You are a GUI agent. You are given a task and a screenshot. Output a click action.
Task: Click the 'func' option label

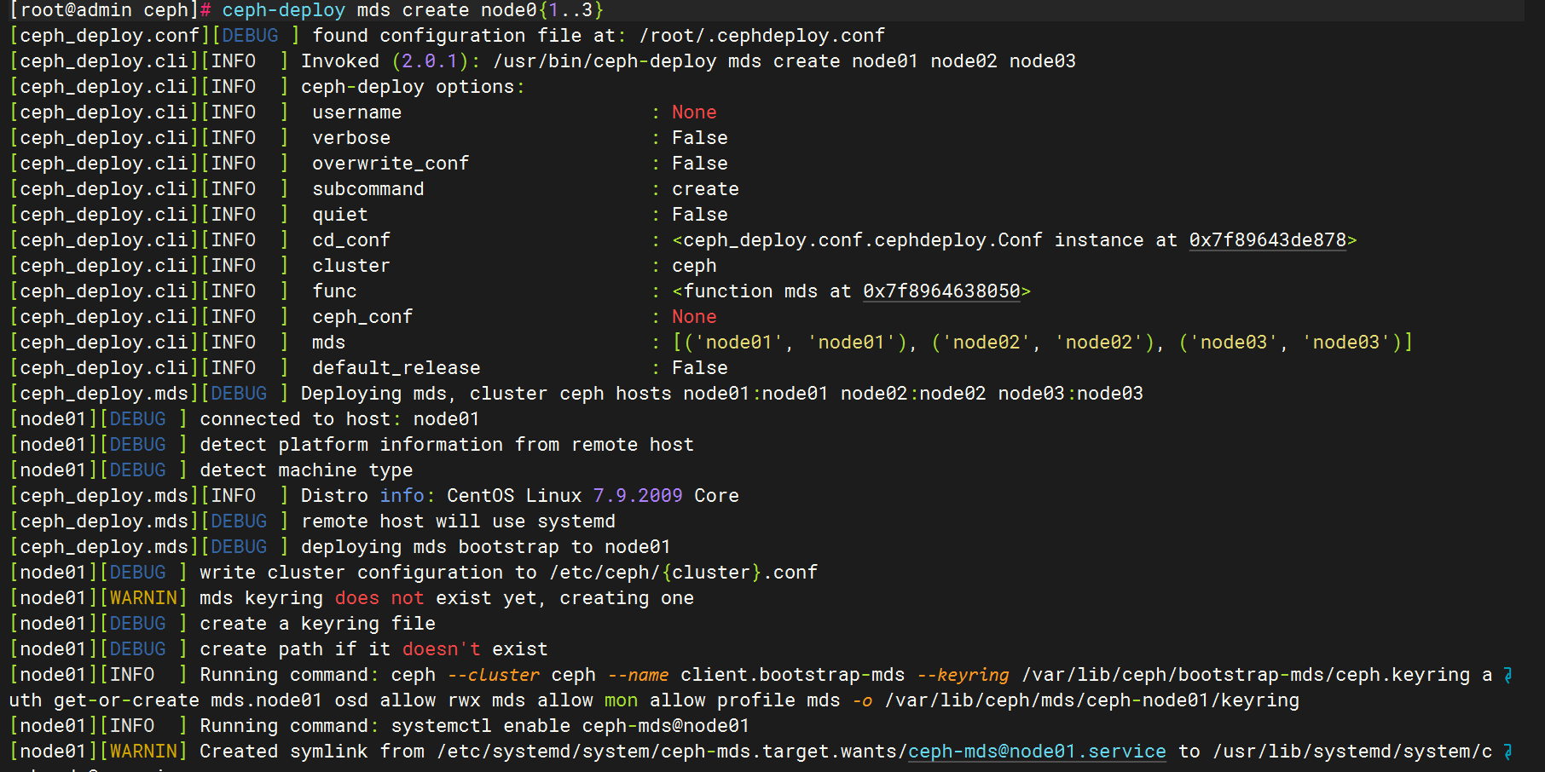(x=334, y=291)
